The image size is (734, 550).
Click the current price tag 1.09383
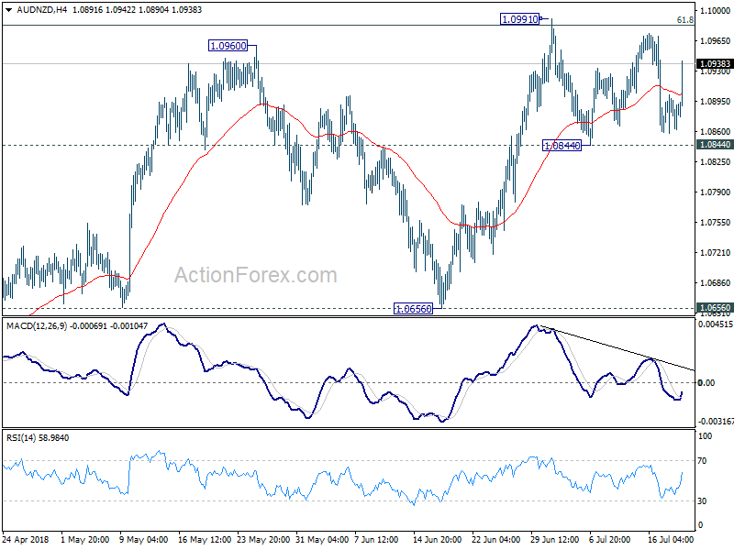tap(715, 63)
